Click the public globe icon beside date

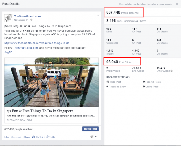pyautogui.click(x=32, y=20)
